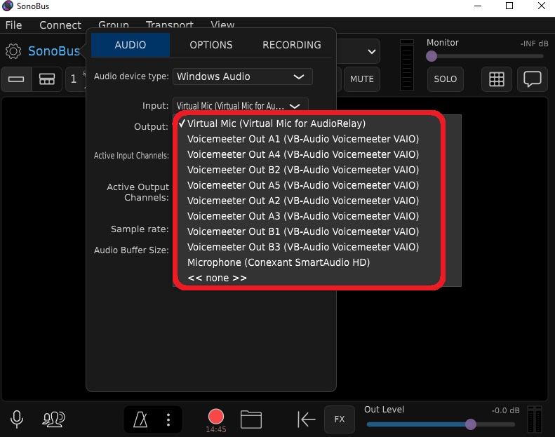Screen dimensions: 555x437
Task: Open metronome options three-dot menu
Action: (168, 419)
